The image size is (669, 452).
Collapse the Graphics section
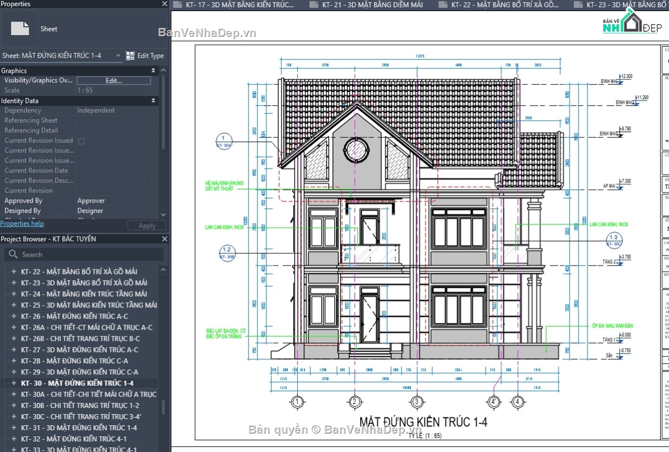point(153,71)
